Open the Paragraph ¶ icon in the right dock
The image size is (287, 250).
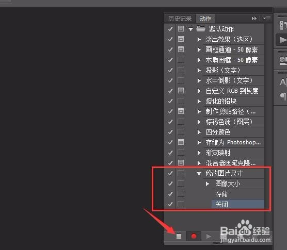click(x=283, y=96)
